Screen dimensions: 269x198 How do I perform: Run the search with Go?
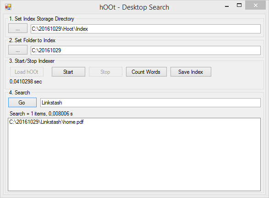click(x=22, y=102)
